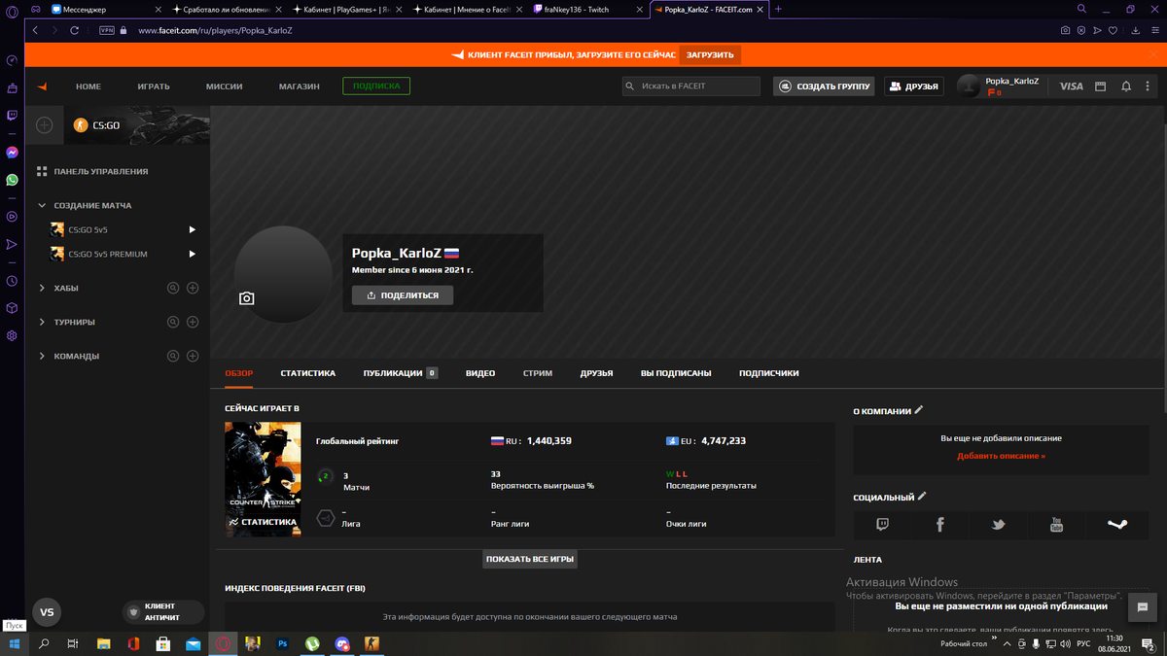
Task: Click the ПОДПИСКА button
Action: click(x=376, y=86)
